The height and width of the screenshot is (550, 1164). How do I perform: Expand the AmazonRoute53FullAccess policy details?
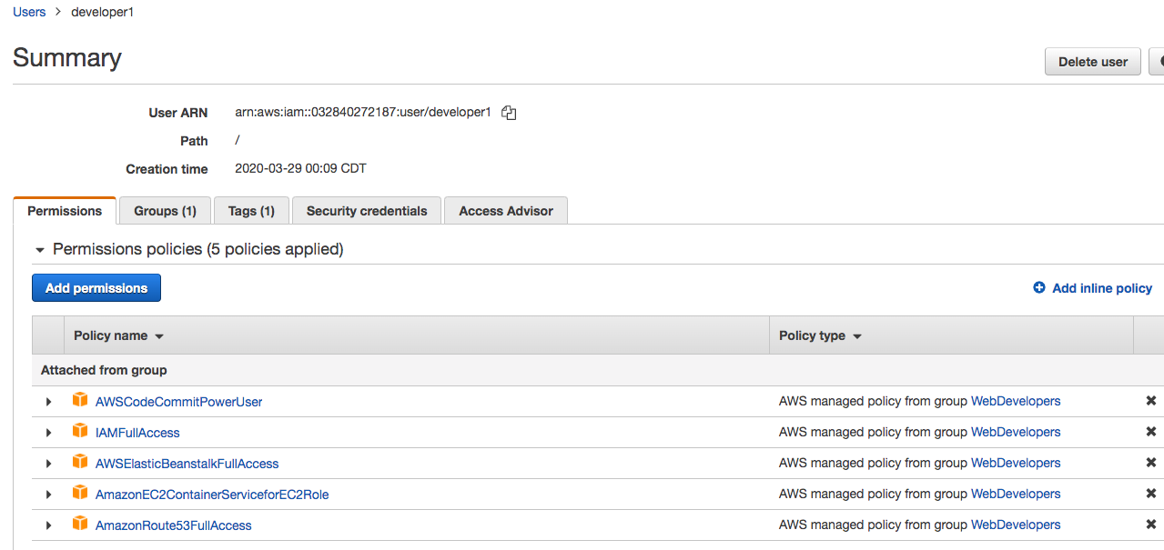47,525
